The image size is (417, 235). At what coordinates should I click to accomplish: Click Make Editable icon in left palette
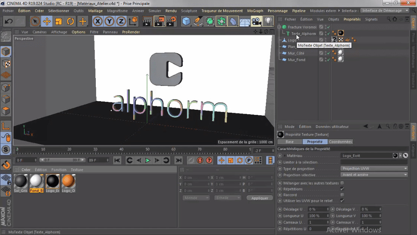point(6,37)
